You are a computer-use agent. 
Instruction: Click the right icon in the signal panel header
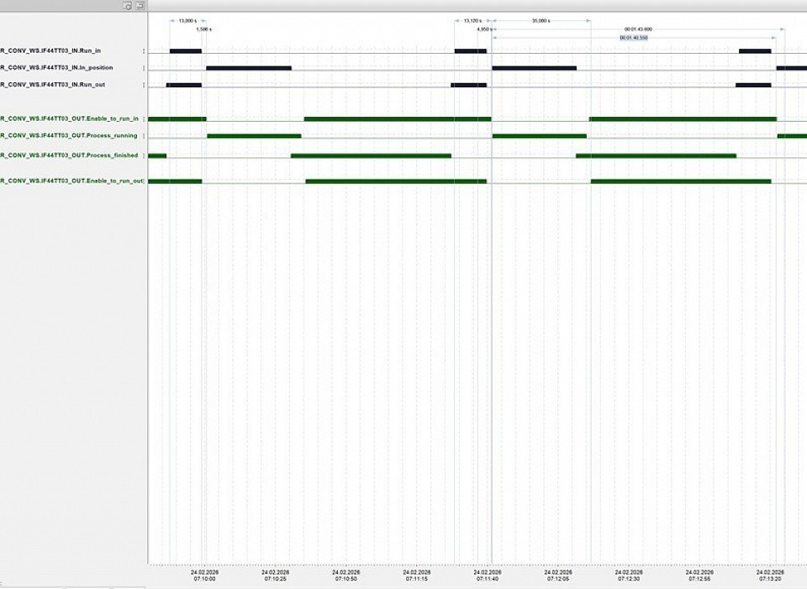(140, 6)
